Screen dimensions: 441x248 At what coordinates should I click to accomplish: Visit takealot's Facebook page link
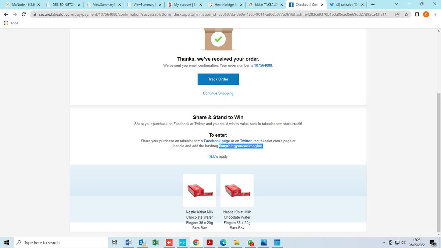pos(217,141)
